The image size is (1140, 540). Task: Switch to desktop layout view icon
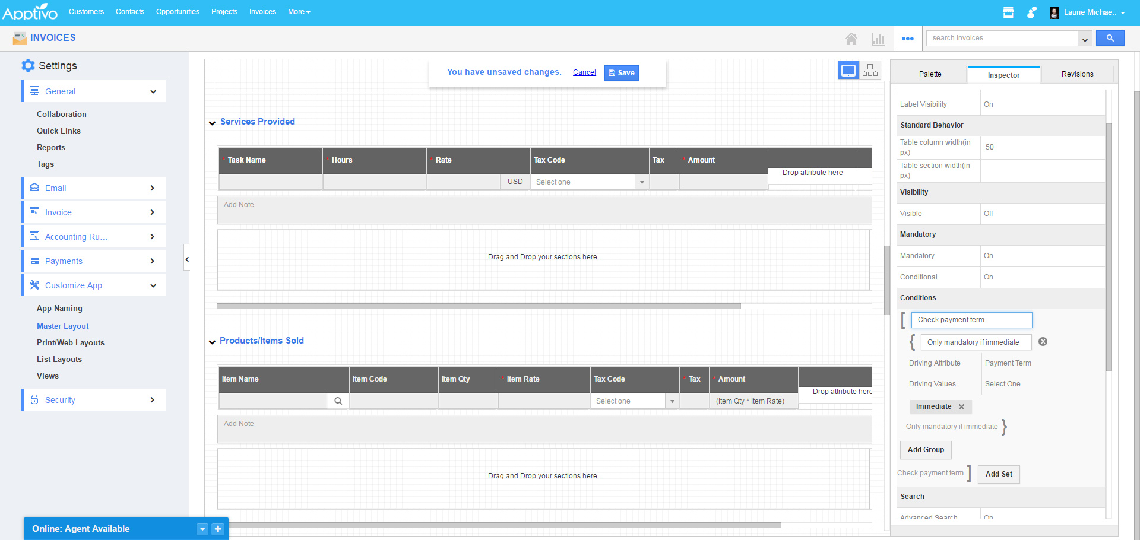[848, 69]
